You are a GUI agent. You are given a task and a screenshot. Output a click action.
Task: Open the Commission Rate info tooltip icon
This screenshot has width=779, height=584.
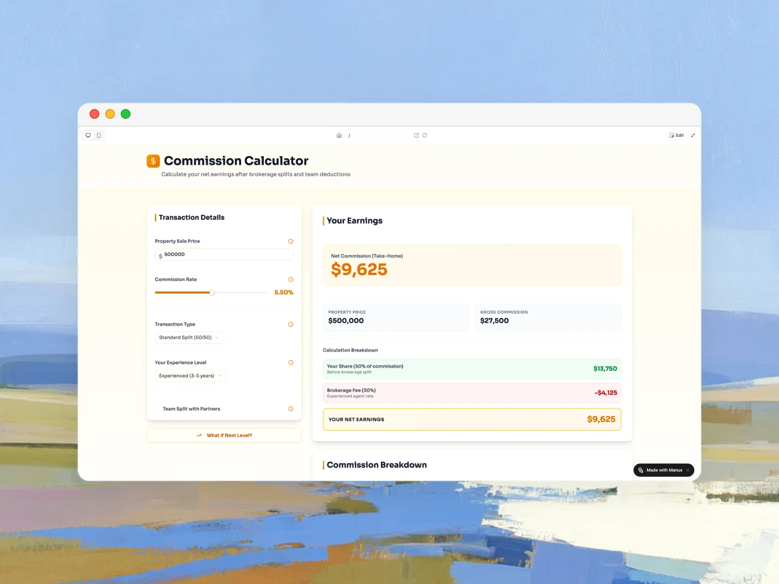click(291, 279)
